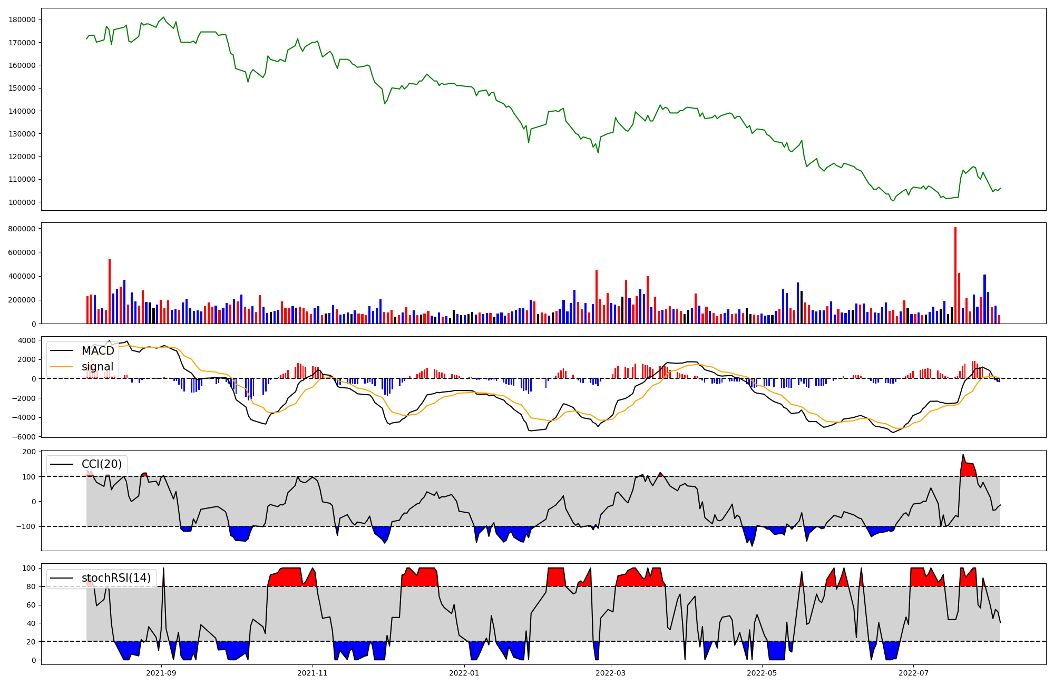The image size is (1054, 685).
Task: Click the 2022-07 x-axis date label
Action: (913, 673)
